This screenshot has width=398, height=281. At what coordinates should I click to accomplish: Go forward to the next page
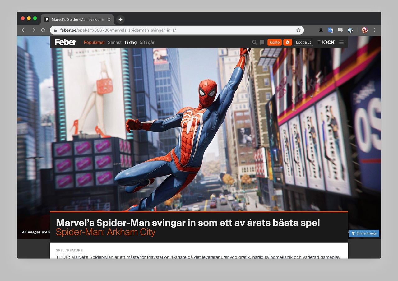[x=34, y=30]
